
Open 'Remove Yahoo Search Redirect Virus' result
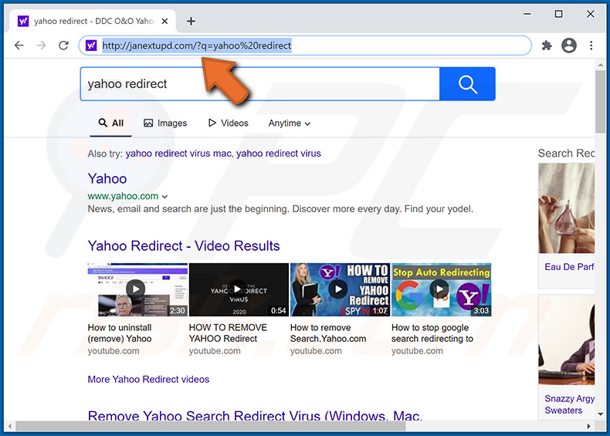[x=255, y=415]
